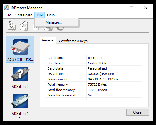156x125 pixels.
Task: Select the Total memory row label
Action: coord(58,84)
